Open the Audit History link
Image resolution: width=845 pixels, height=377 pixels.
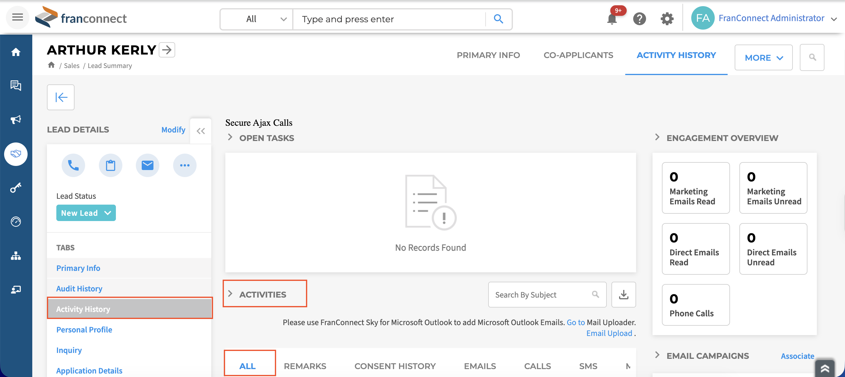[x=79, y=288]
